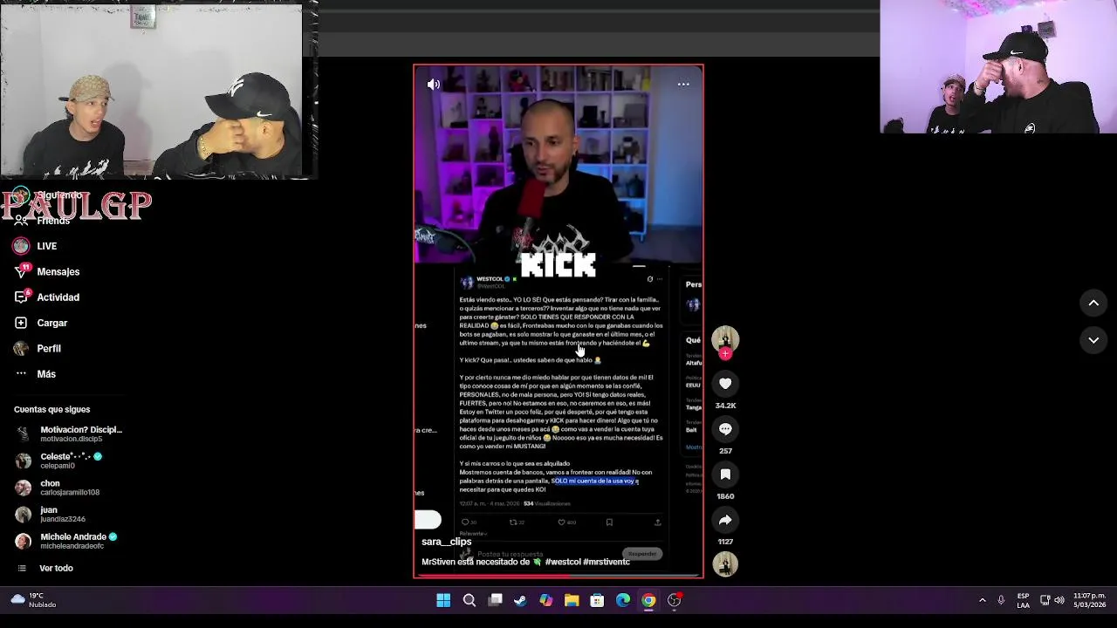Open the taskbar clock and date
The height and width of the screenshot is (628, 1117).
coord(1090,600)
